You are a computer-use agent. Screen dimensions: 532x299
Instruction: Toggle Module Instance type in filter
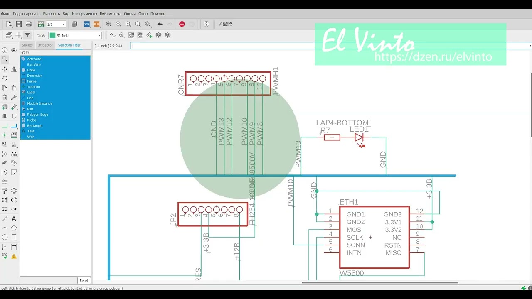coord(55,103)
